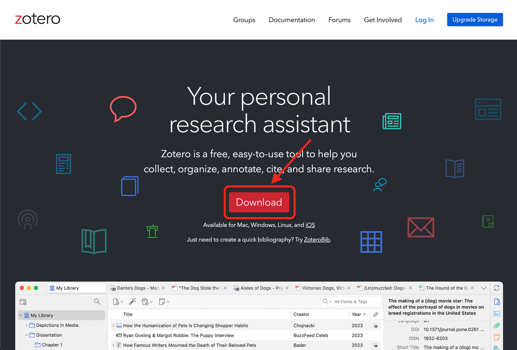Open the Attachments paperclip side icon
Screen dimensions: 517x350
(x=497, y=325)
